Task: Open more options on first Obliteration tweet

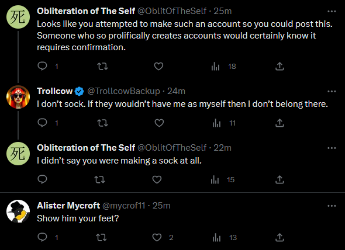Action: 332,11
